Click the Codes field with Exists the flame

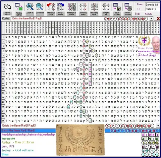[x=82, y=18]
